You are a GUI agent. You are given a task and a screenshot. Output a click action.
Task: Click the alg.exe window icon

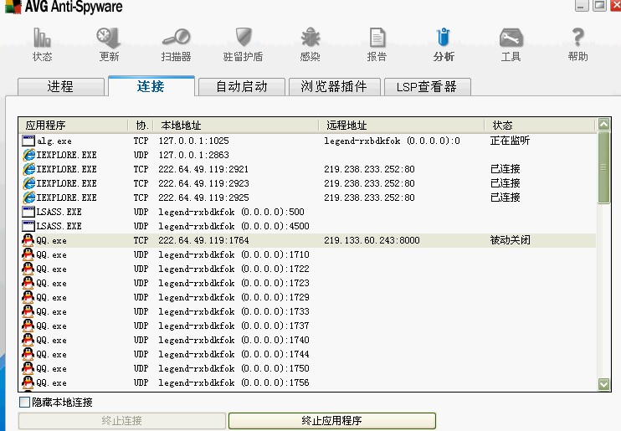(28, 141)
